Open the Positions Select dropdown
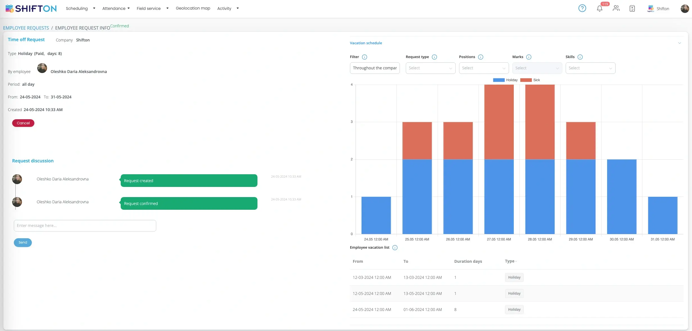The width and height of the screenshot is (692, 331). (484, 68)
